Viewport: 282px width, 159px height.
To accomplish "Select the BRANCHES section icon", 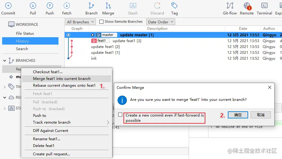I will [11, 61].
